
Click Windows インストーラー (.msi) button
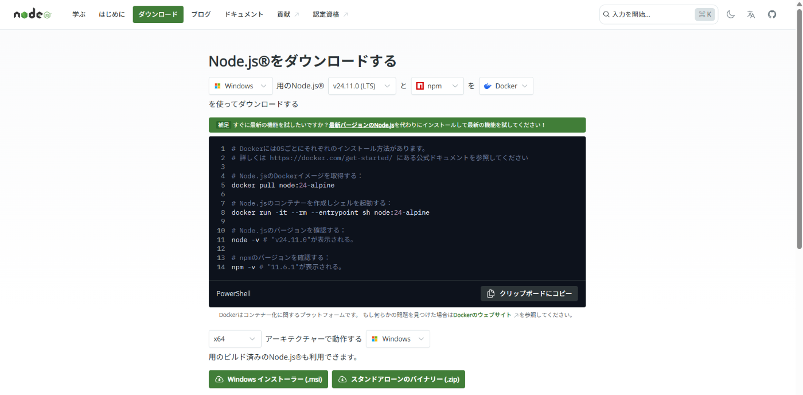click(268, 379)
